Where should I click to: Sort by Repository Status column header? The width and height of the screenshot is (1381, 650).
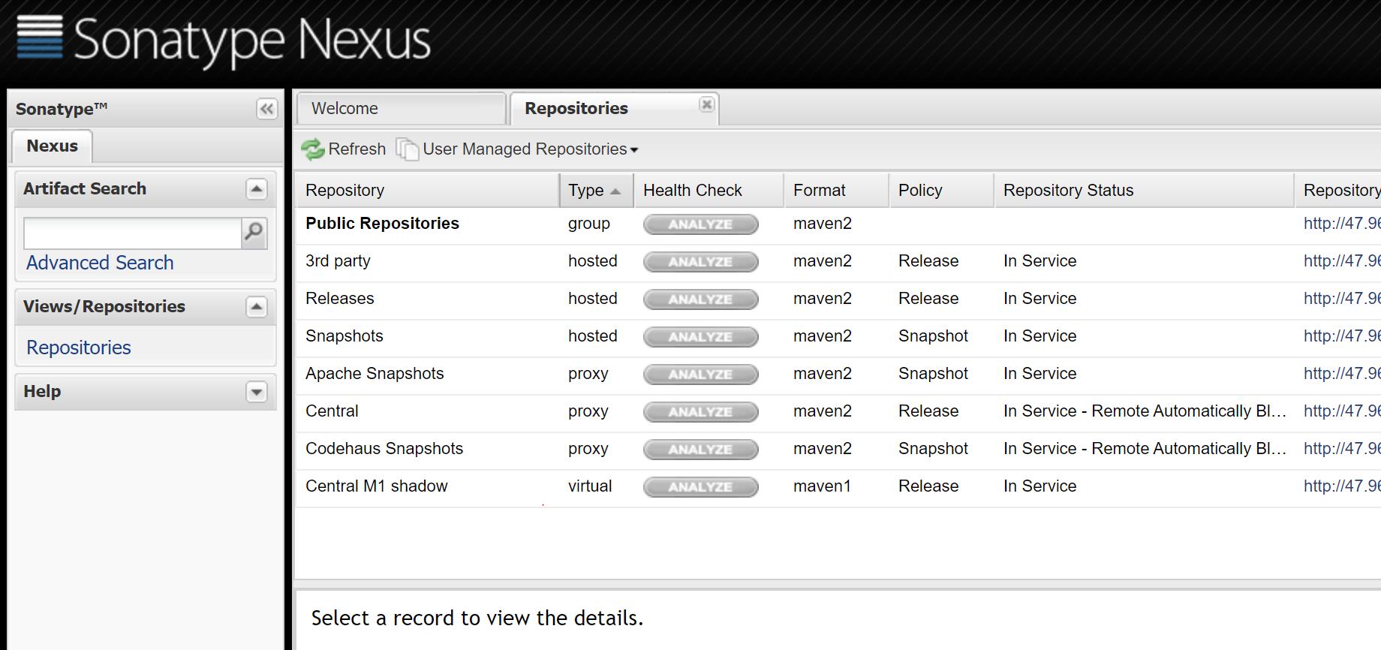tap(1145, 191)
